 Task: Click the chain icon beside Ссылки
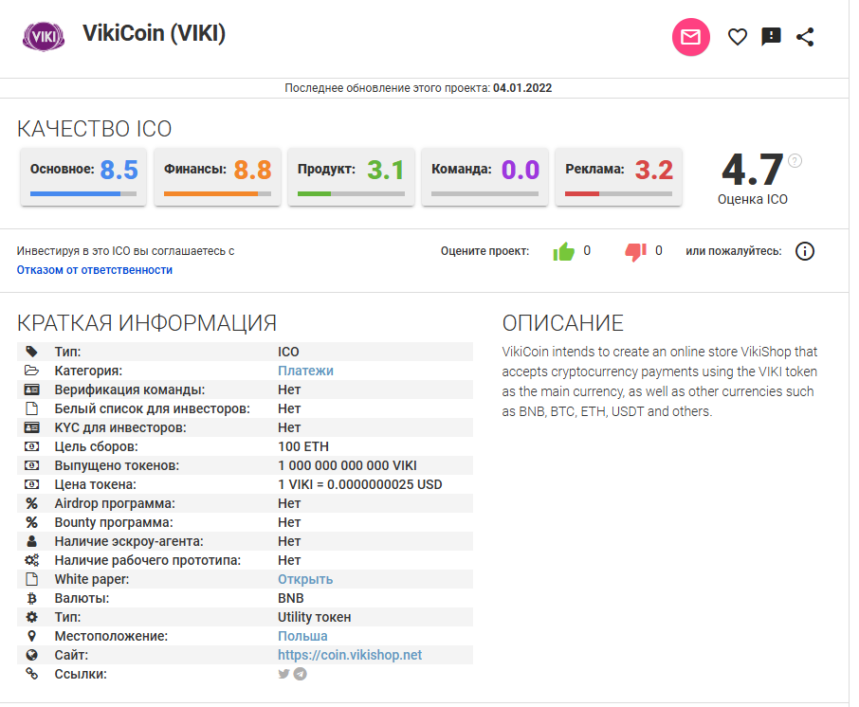(32, 674)
